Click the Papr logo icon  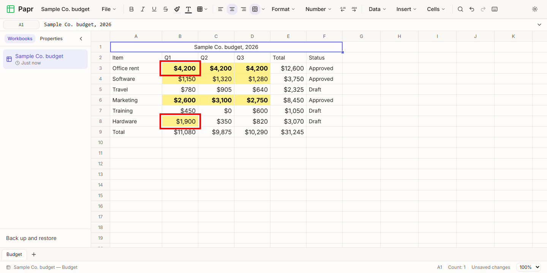11,9
